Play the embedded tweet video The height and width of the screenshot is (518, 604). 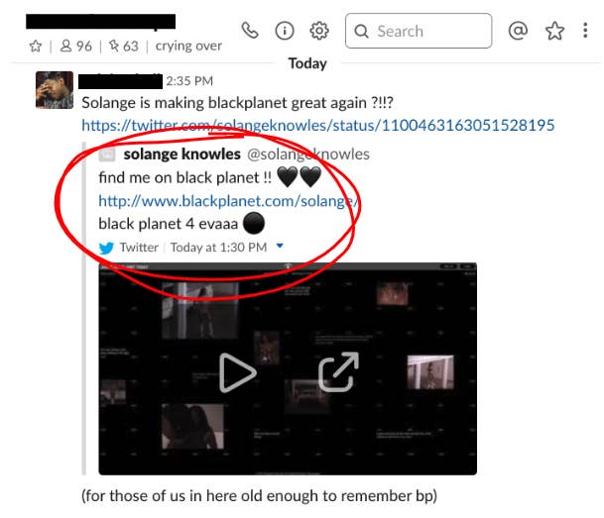[238, 372]
